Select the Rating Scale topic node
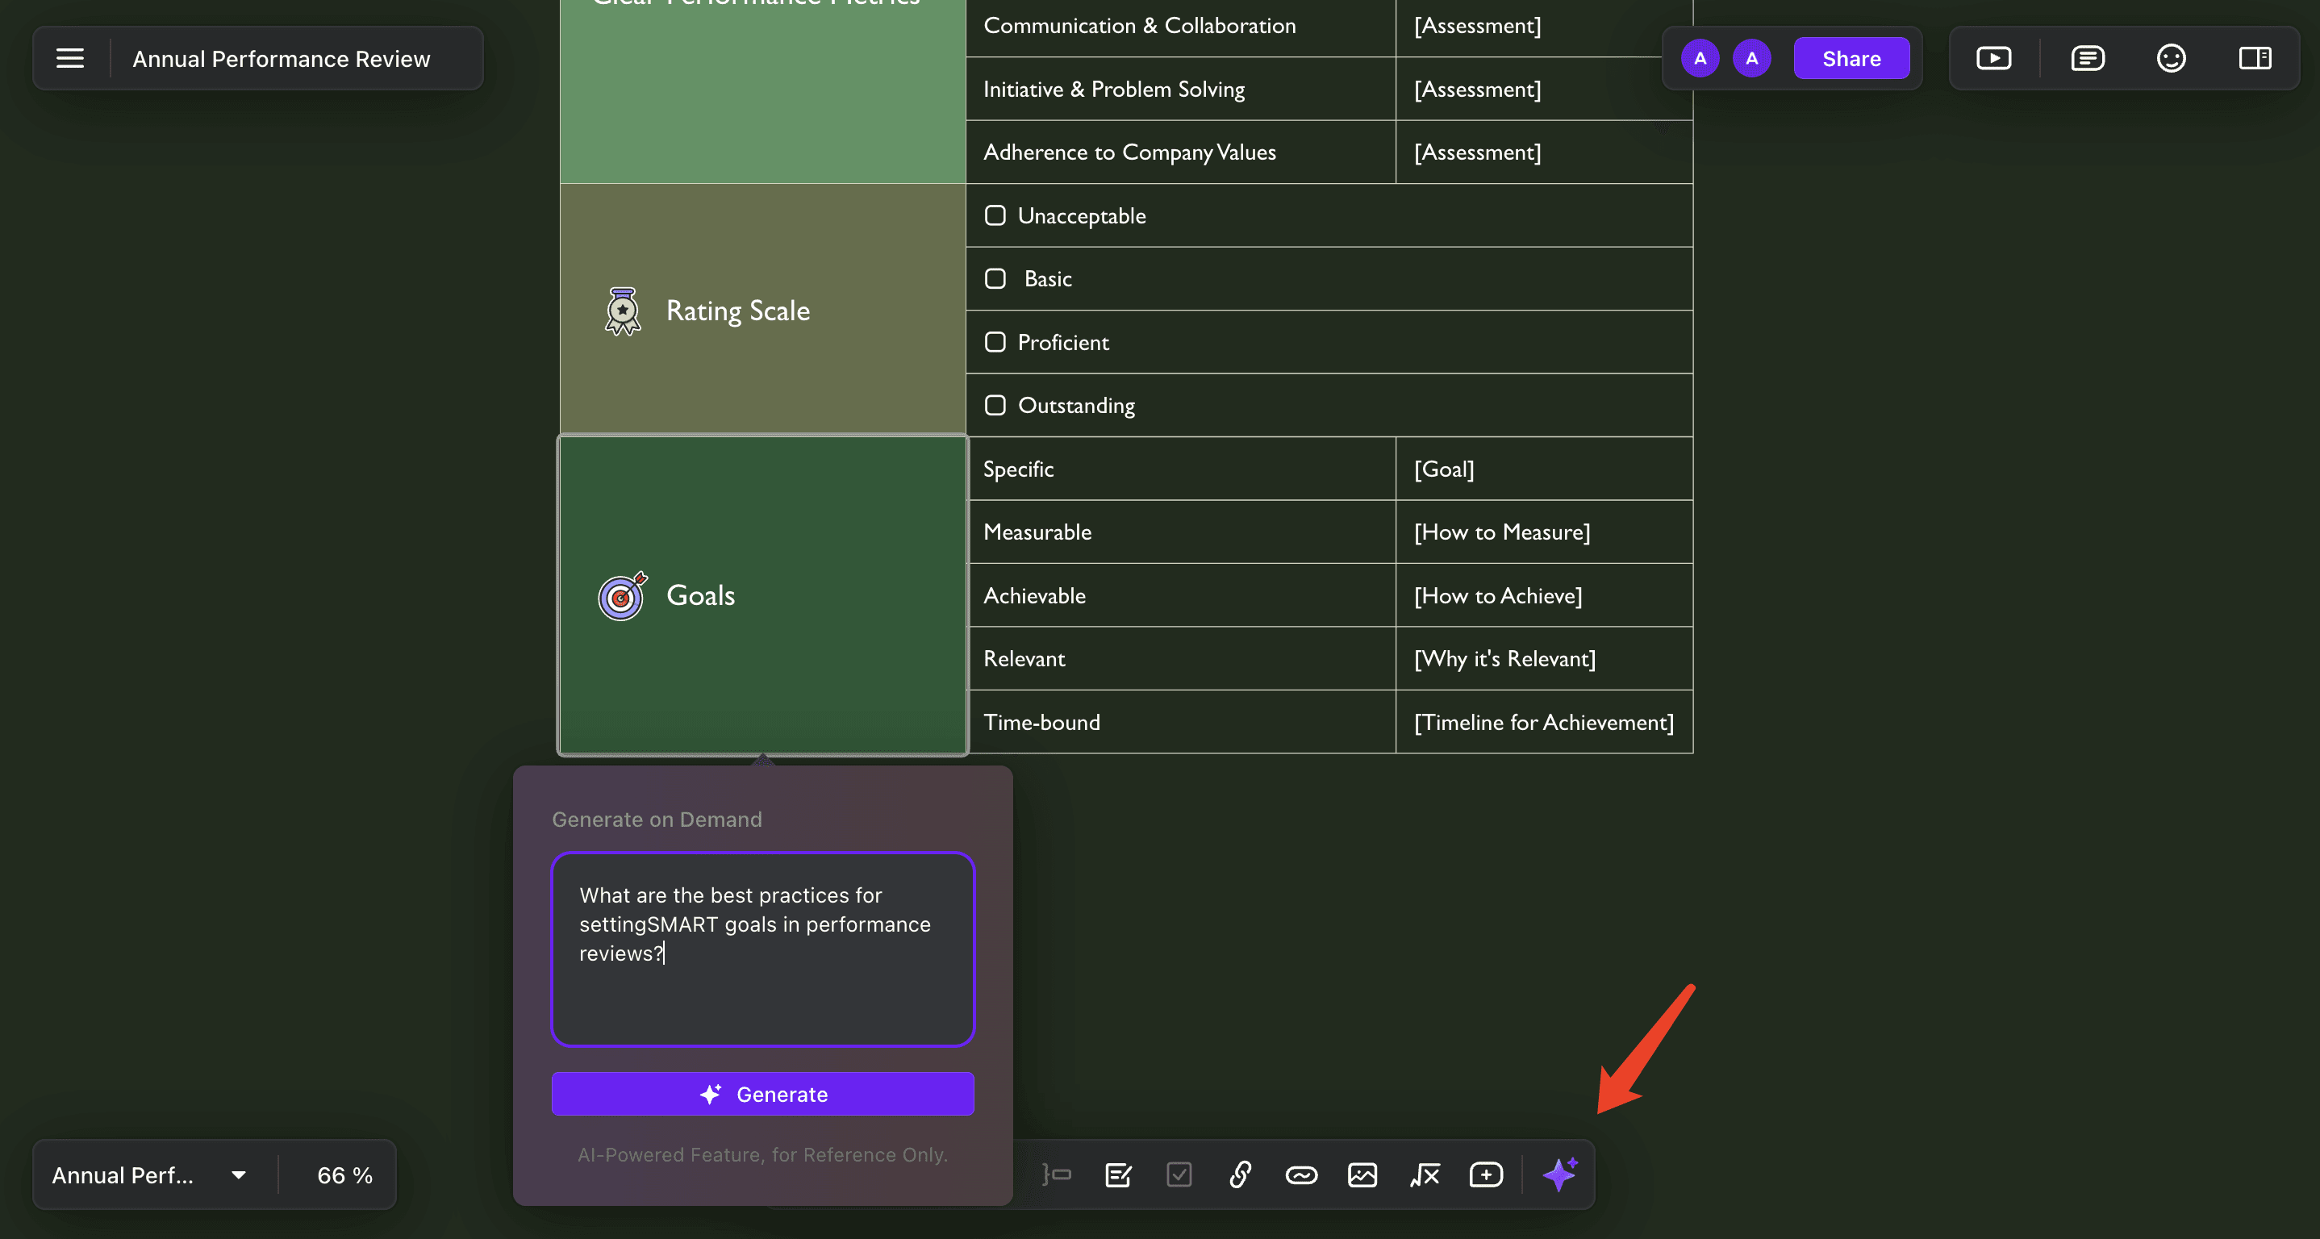 (762, 310)
